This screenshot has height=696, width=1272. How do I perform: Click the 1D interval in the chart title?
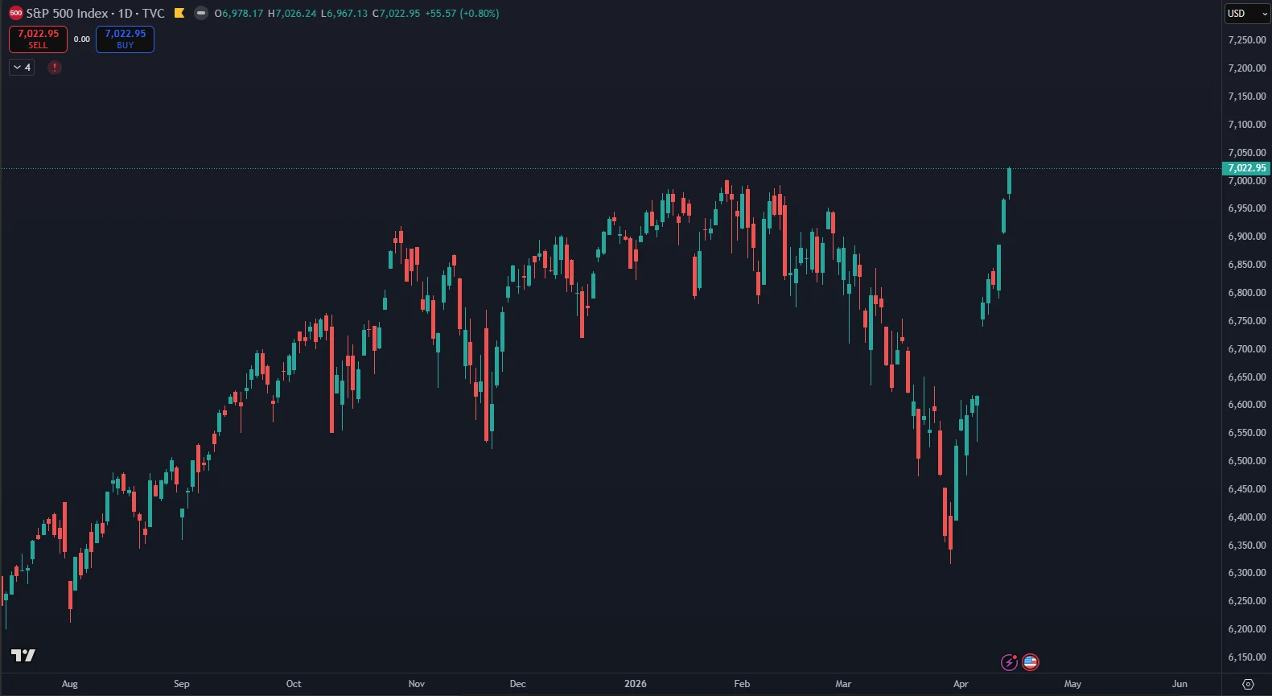[x=126, y=14]
